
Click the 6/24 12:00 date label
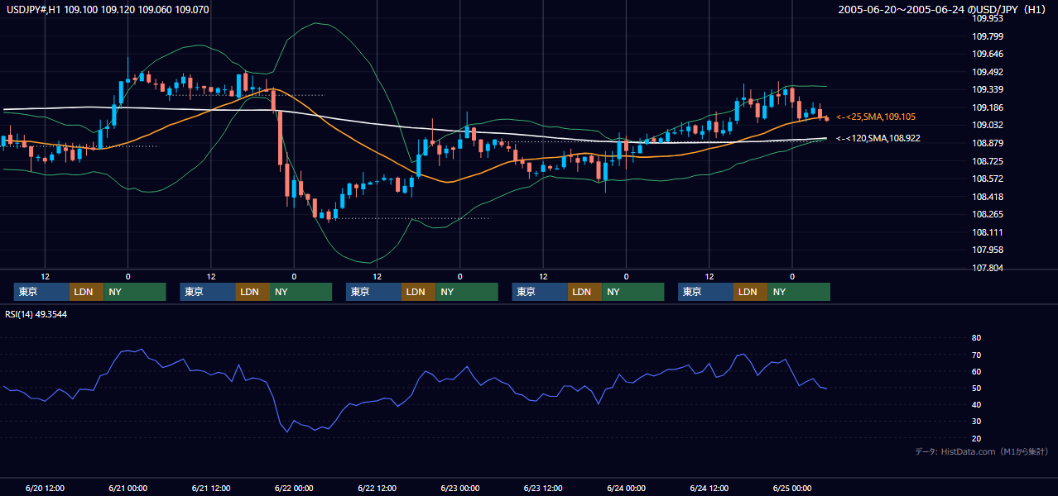709,488
